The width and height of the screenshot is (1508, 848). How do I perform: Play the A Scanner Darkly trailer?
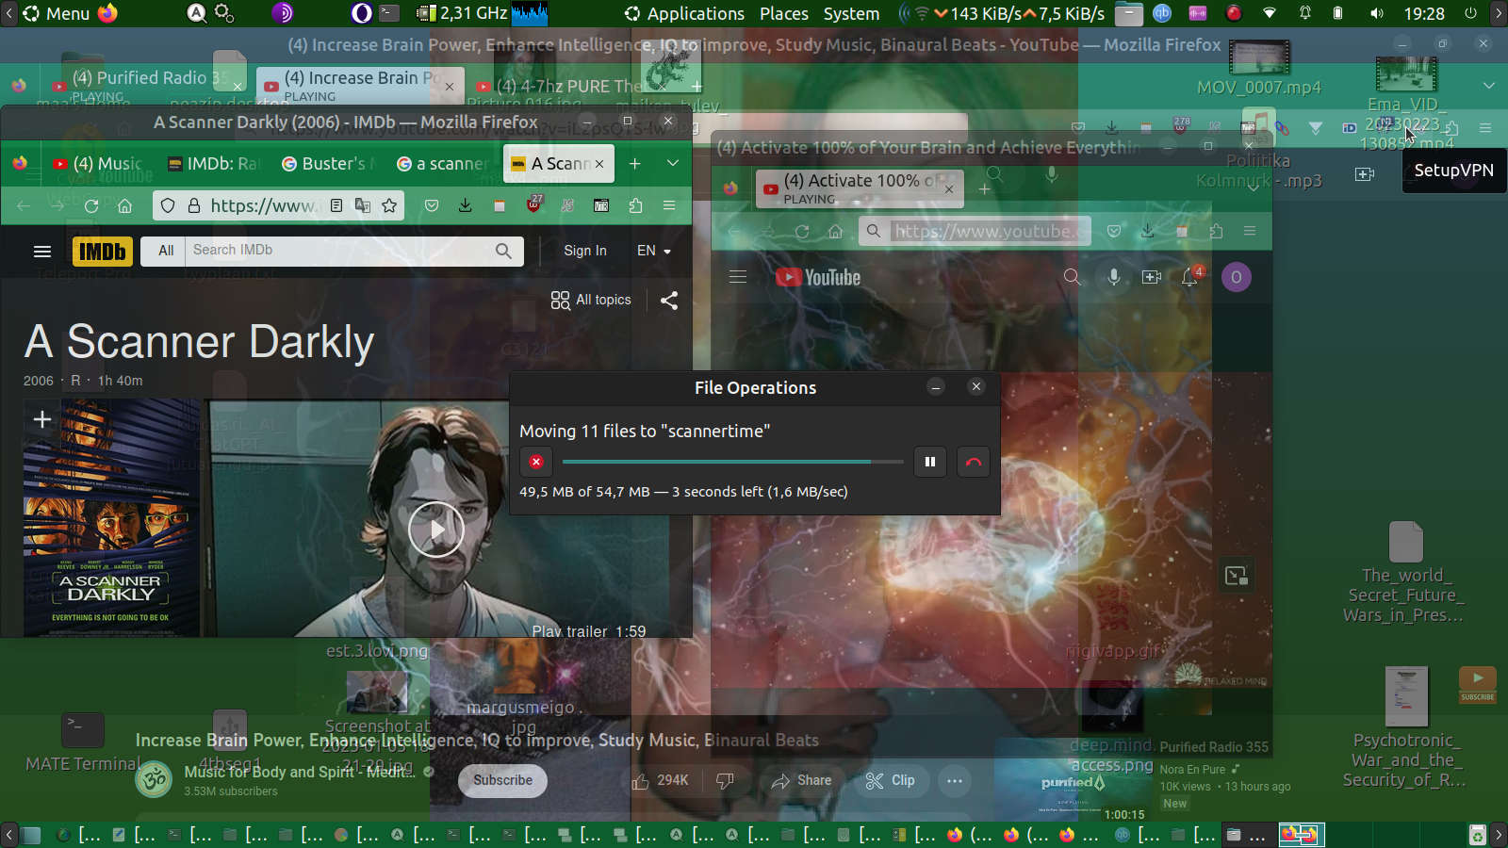tap(435, 530)
